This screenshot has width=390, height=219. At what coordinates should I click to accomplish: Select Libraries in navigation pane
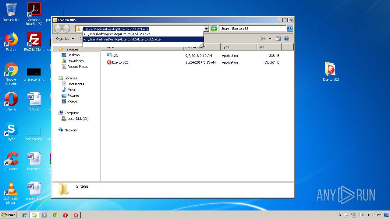(71, 78)
